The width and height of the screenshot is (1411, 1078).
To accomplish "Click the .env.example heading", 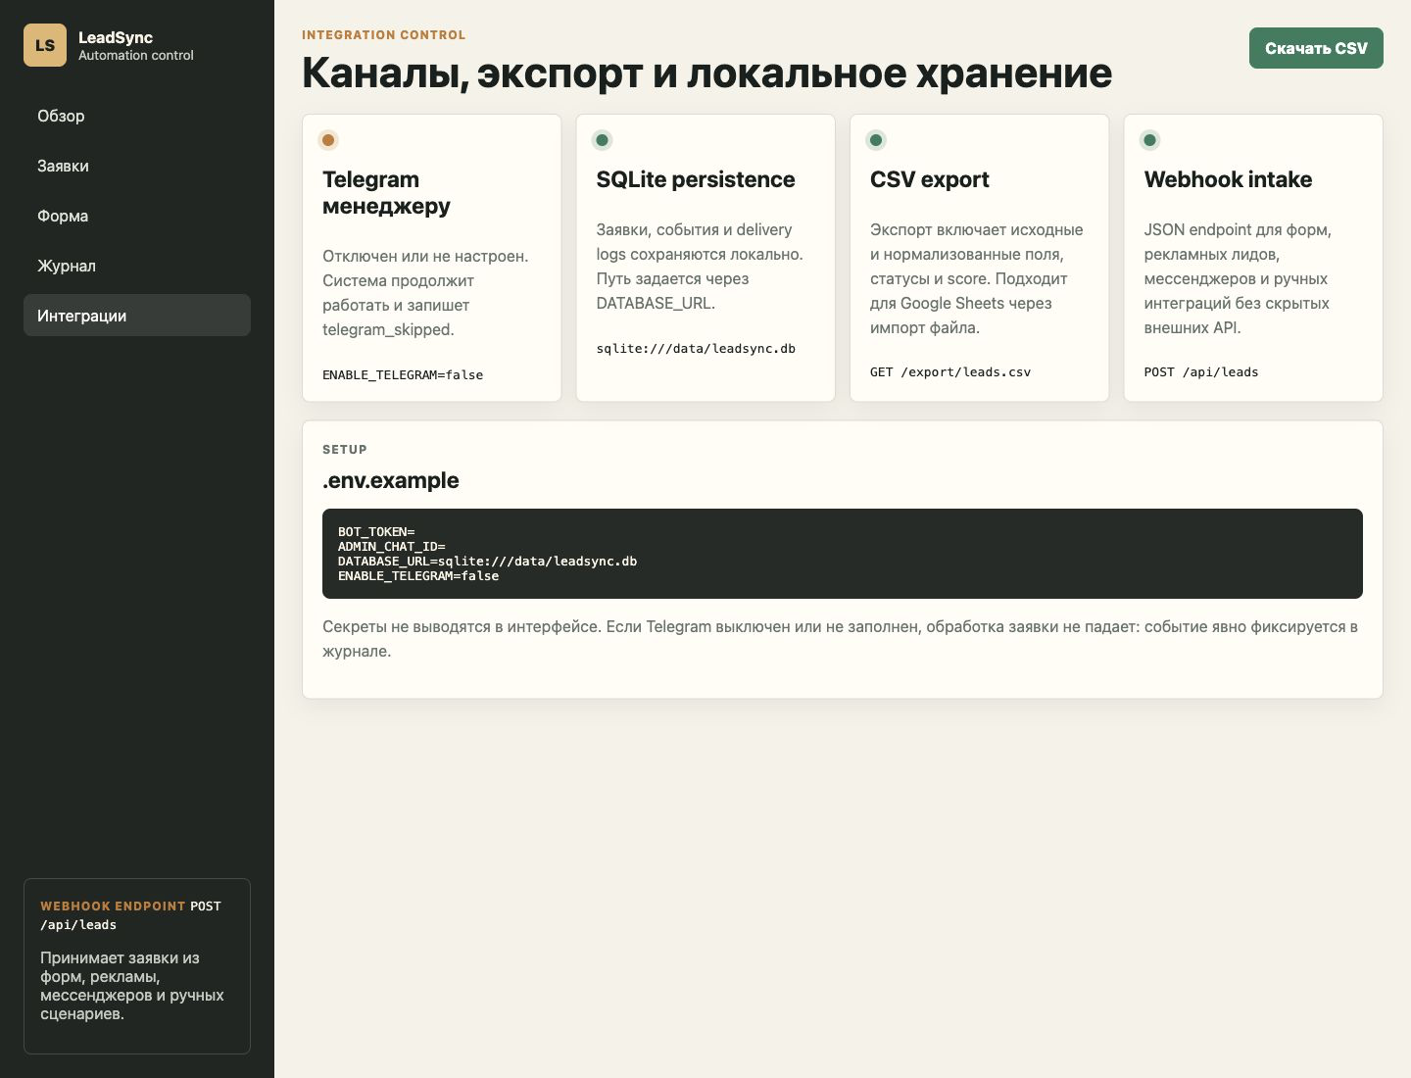I will click(391, 480).
